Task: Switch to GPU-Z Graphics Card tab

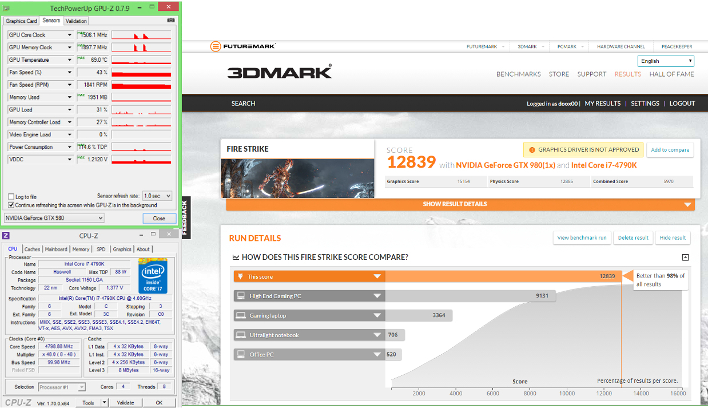Action: (x=22, y=21)
